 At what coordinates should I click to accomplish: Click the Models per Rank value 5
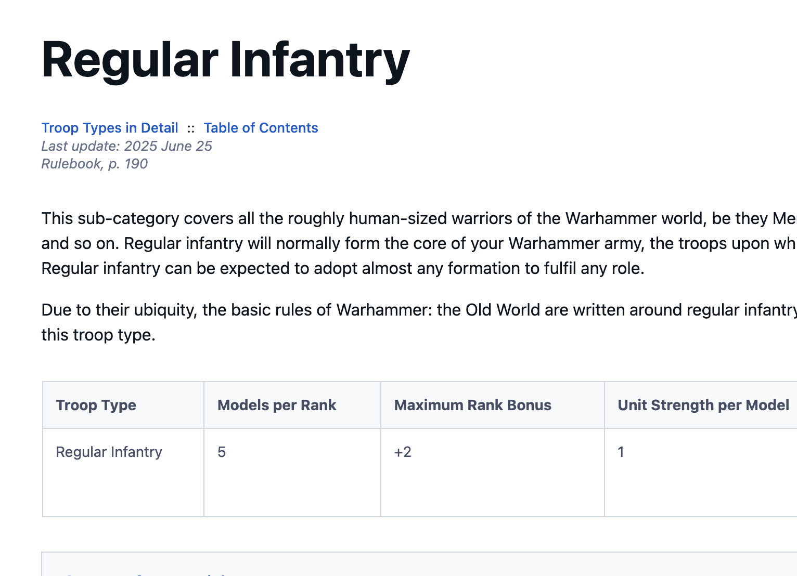coord(292,473)
